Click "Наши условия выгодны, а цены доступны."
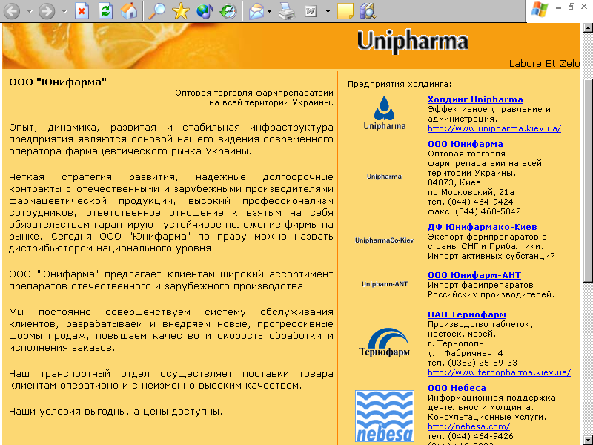This screenshot has height=445, width=593. 116,412
